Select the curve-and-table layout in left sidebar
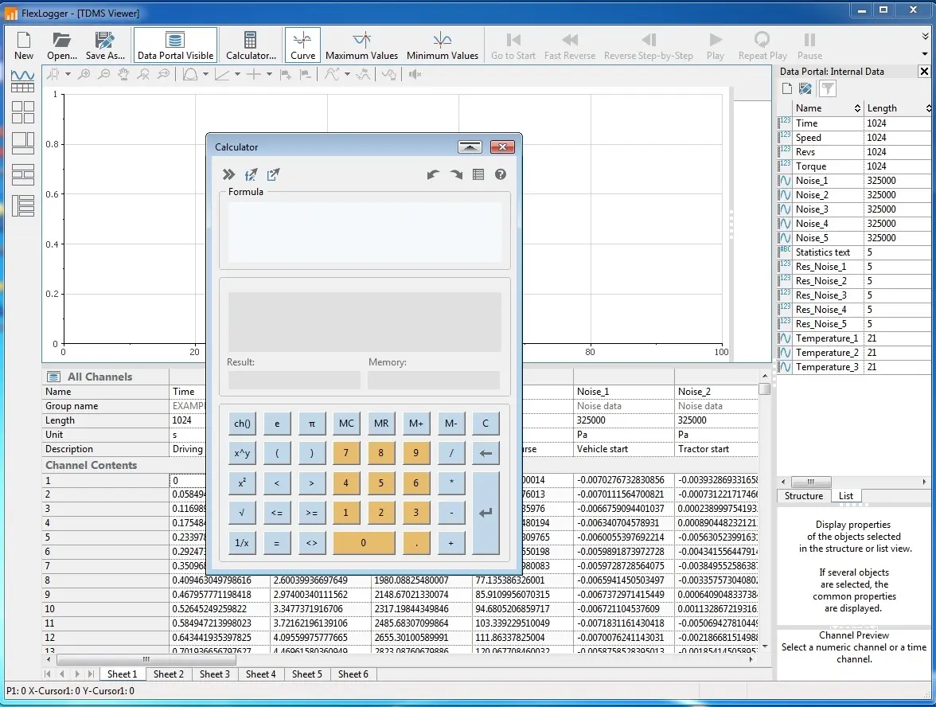 (x=22, y=81)
